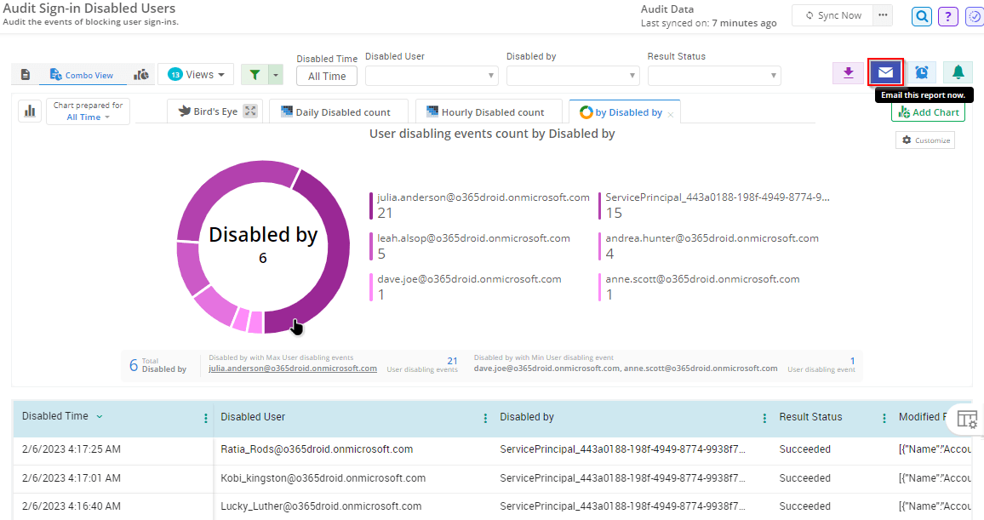Apply the green filter funnel icon
Image resolution: width=984 pixels, height=520 pixels.
point(255,74)
